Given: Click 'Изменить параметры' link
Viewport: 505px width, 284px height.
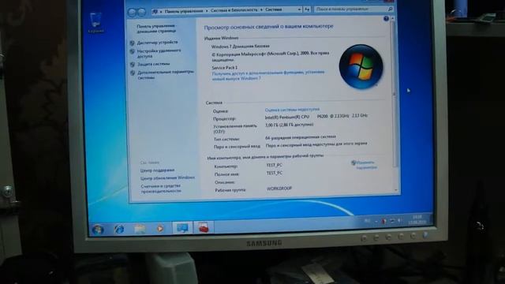Looking at the screenshot, I should click(x=366, y=165).
